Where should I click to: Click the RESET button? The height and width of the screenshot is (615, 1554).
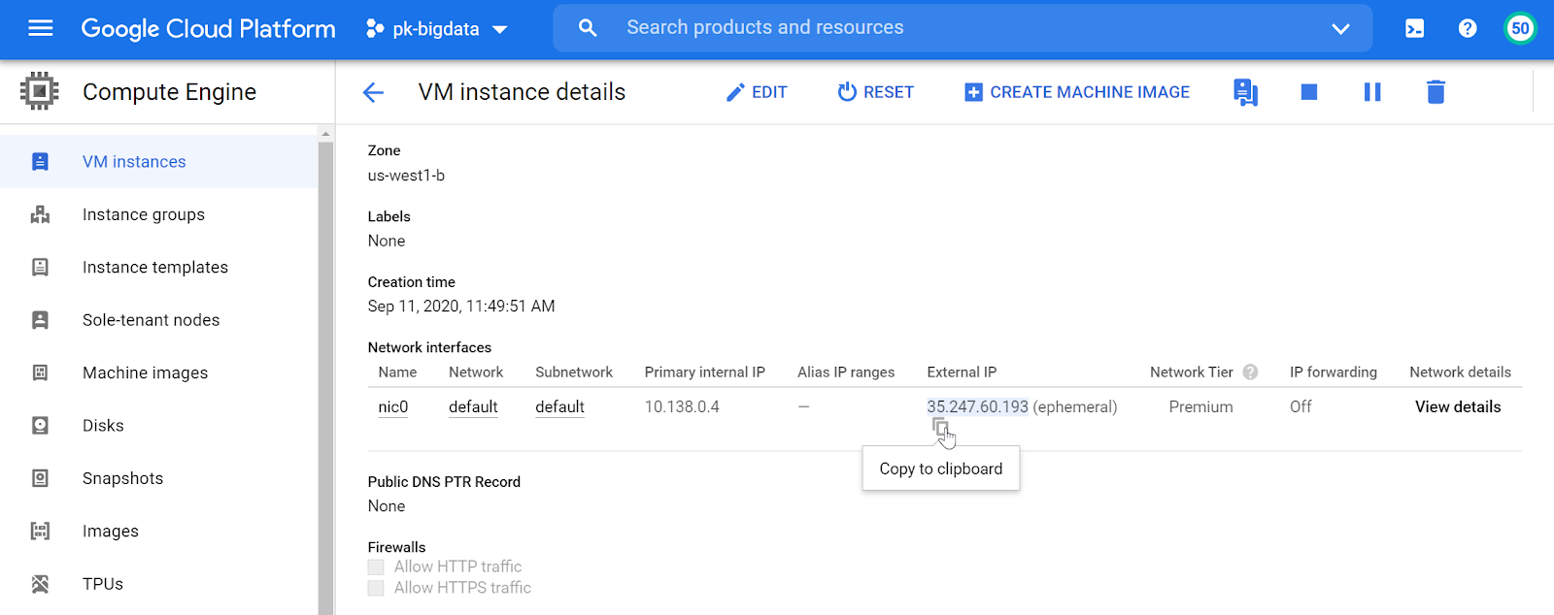[x=875, y=92]
